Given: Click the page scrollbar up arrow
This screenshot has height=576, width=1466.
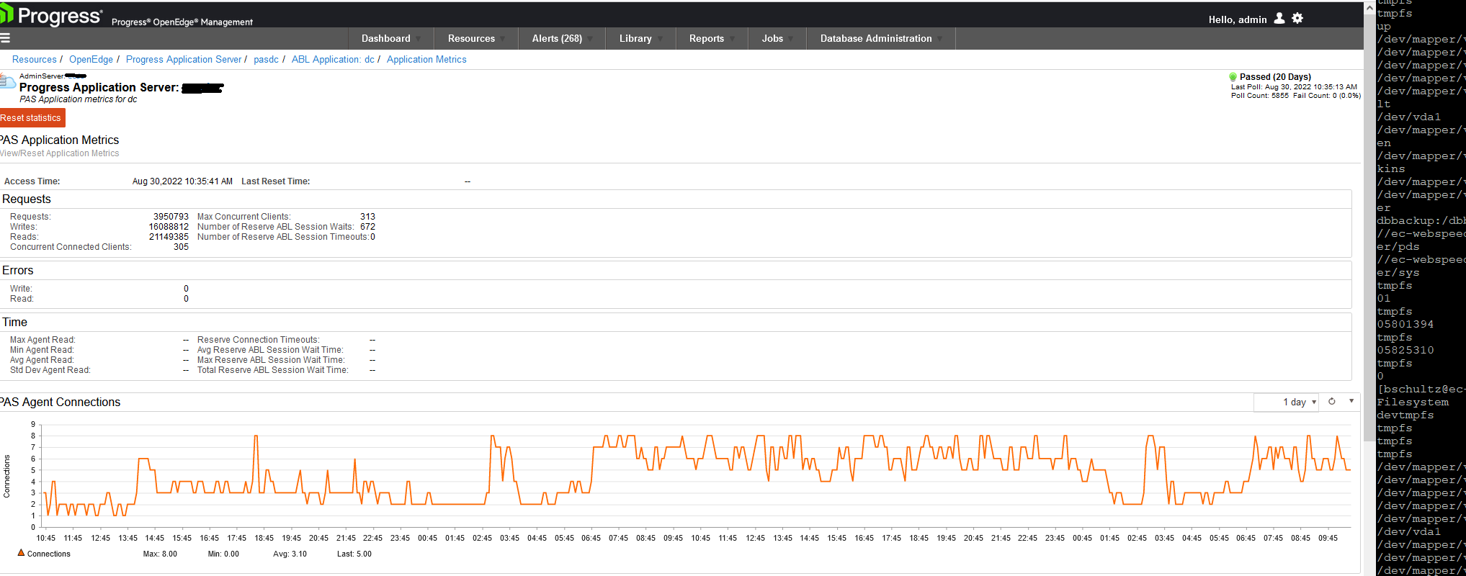Looking at the screenshot, I should (x=1369, y=8).
